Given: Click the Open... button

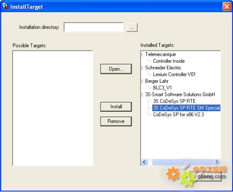Looking at the screenshot, I should point(116,69).
